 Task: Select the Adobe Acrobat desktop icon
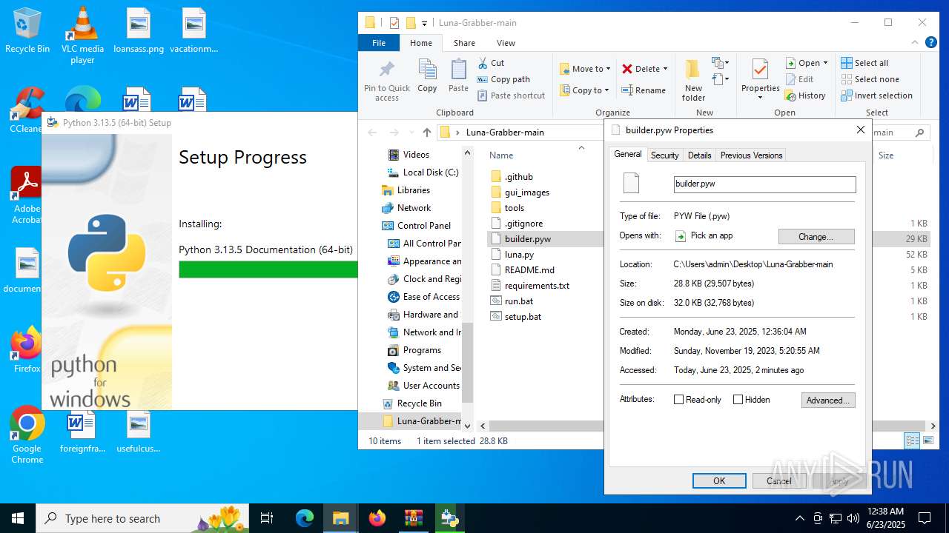point(27,195)
